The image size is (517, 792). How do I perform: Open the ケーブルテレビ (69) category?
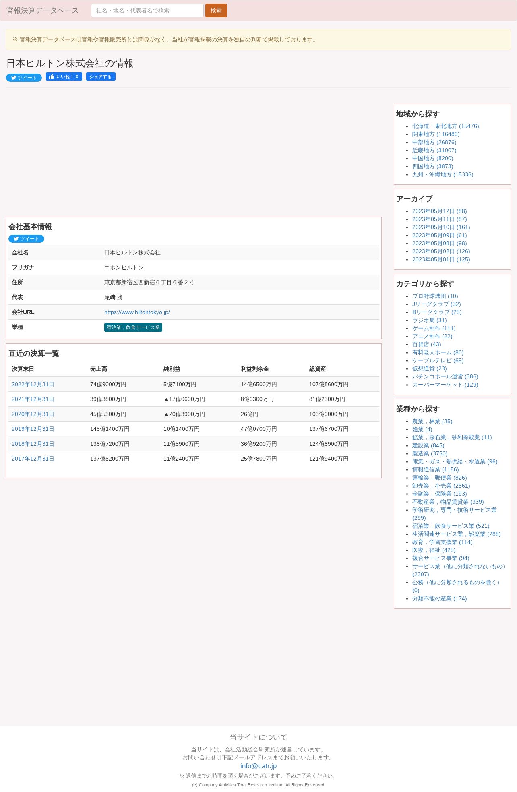coord(438,360)
